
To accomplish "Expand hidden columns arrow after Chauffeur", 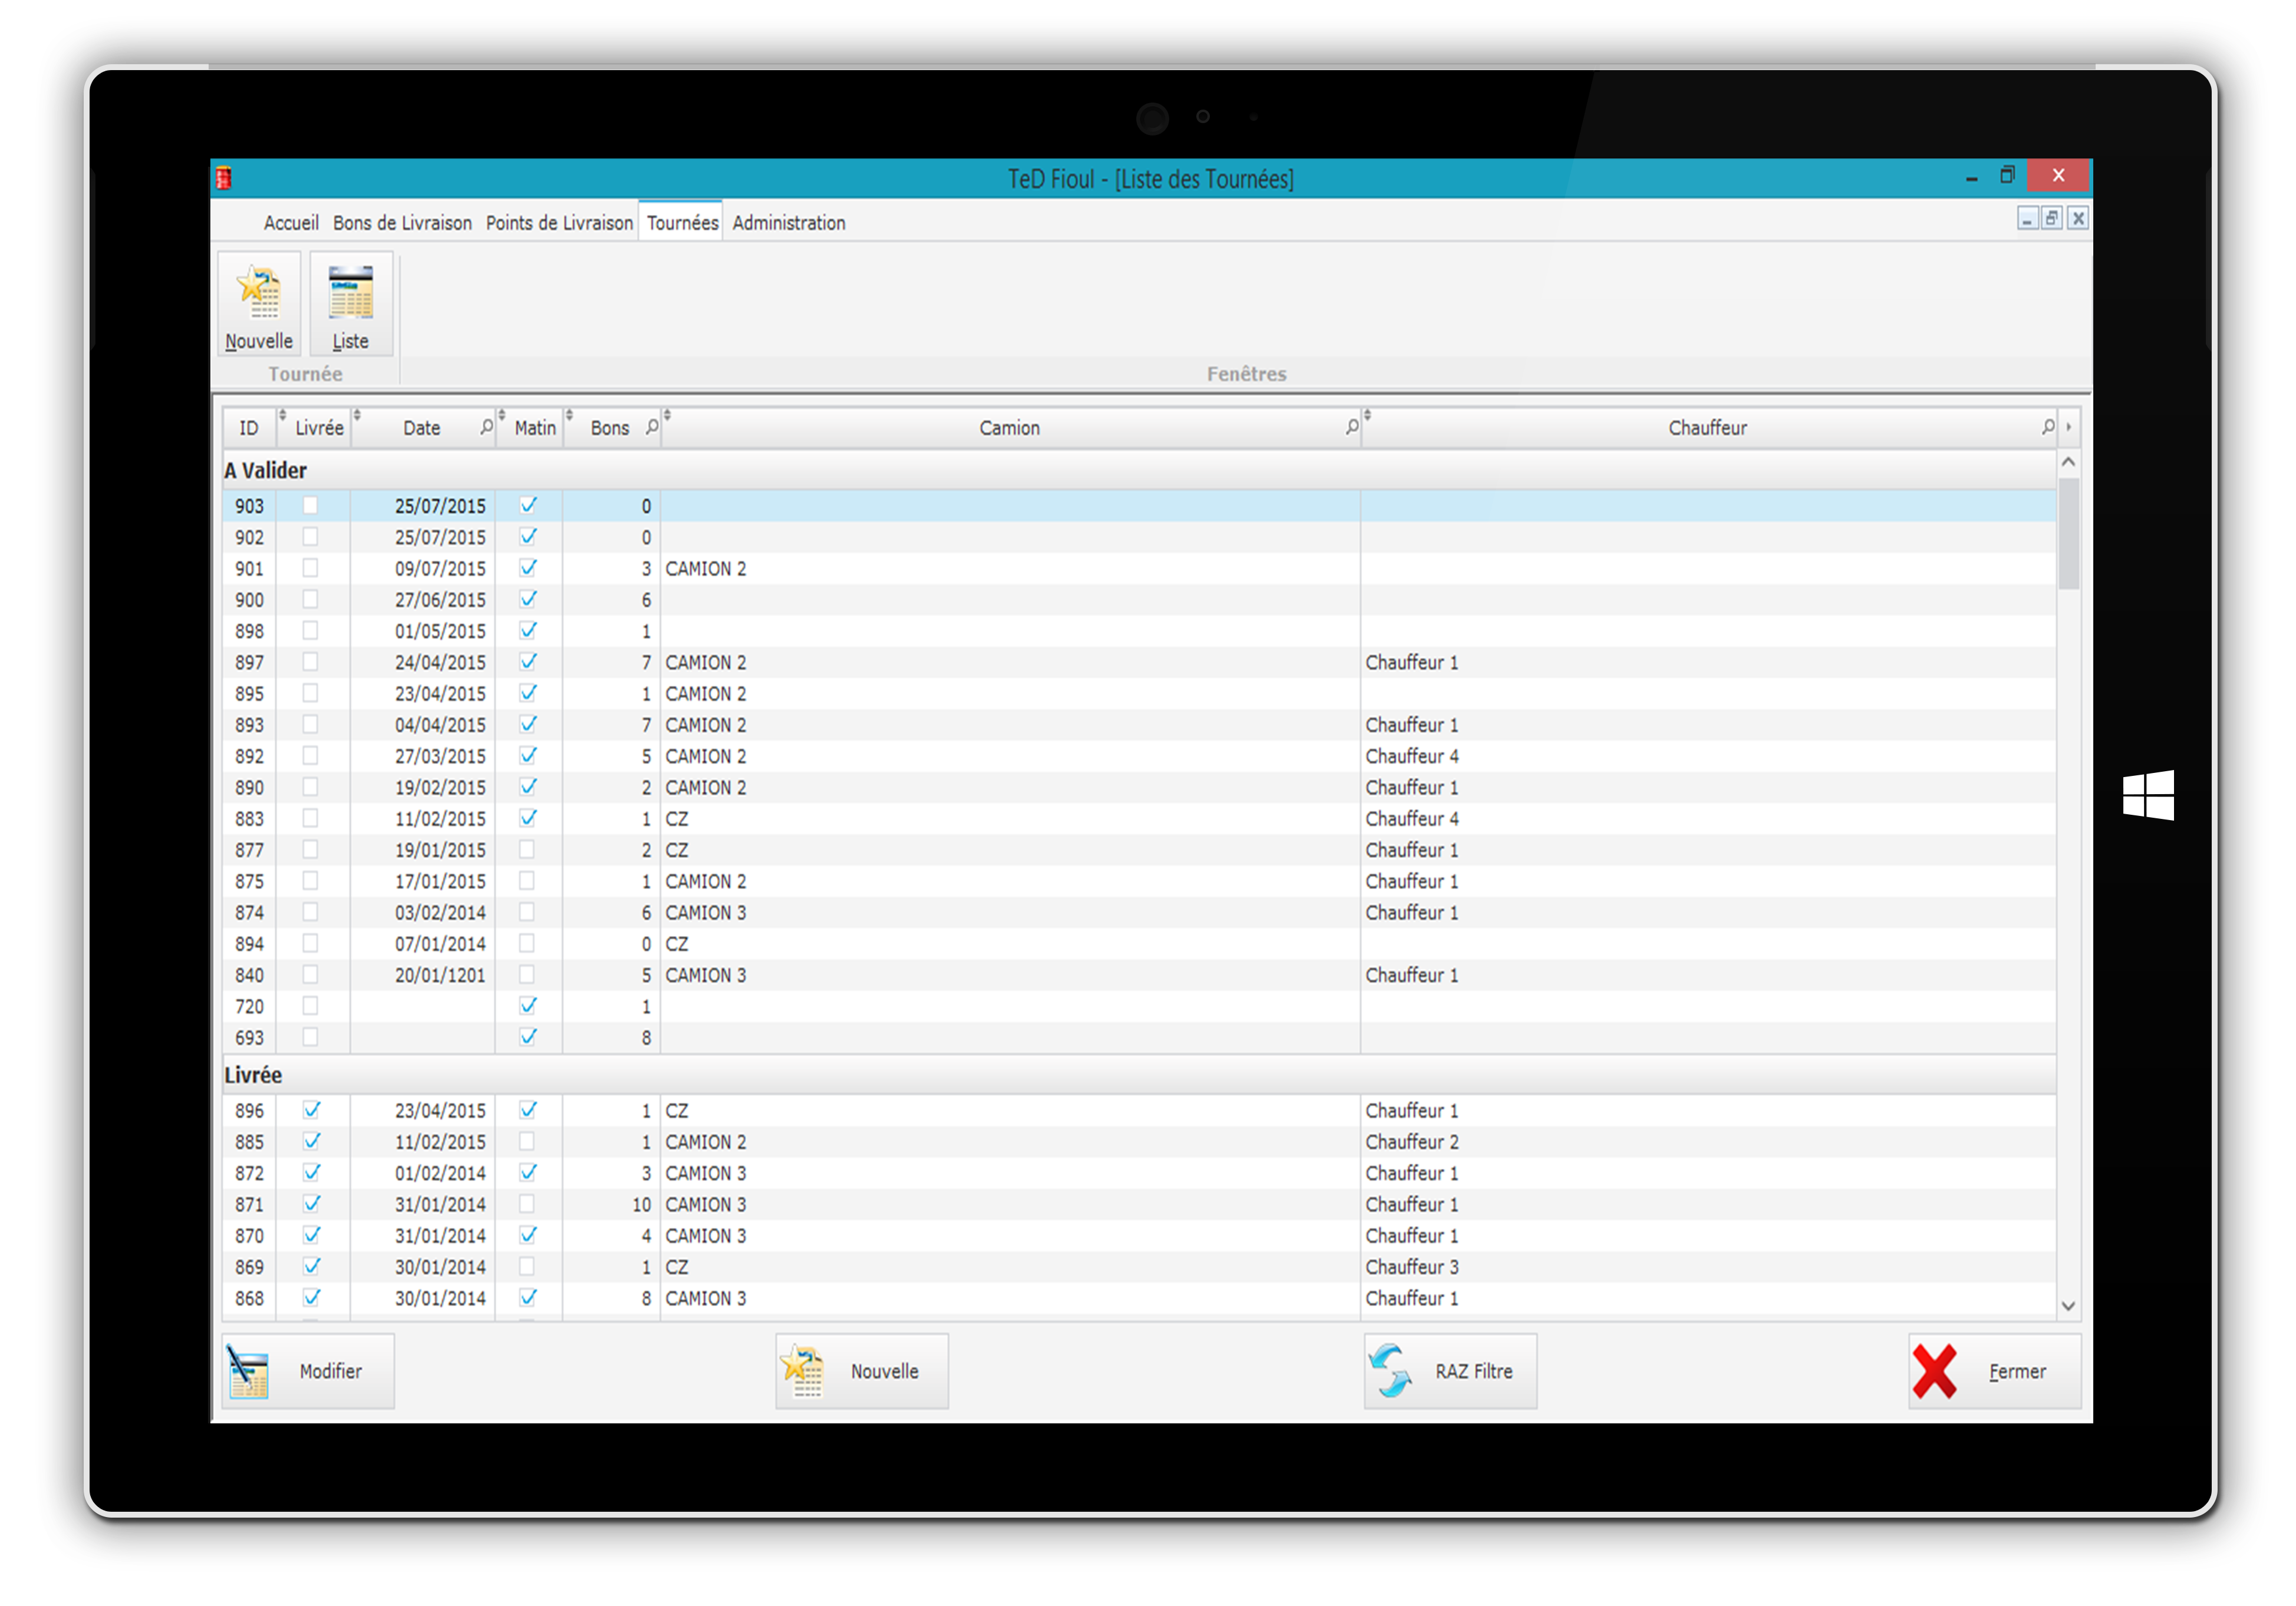I will click(x=2068, y=428).
